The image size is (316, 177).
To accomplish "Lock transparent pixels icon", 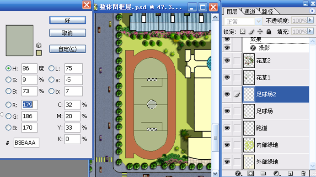I will tap(243, 31).
